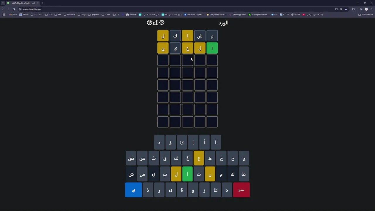Tap the د key on keyboard
The height and width of the screenshot is (211, 375).
tap(227, 190)
